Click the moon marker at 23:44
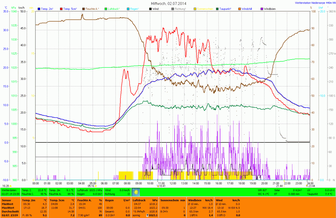 (x=307, y=186)
